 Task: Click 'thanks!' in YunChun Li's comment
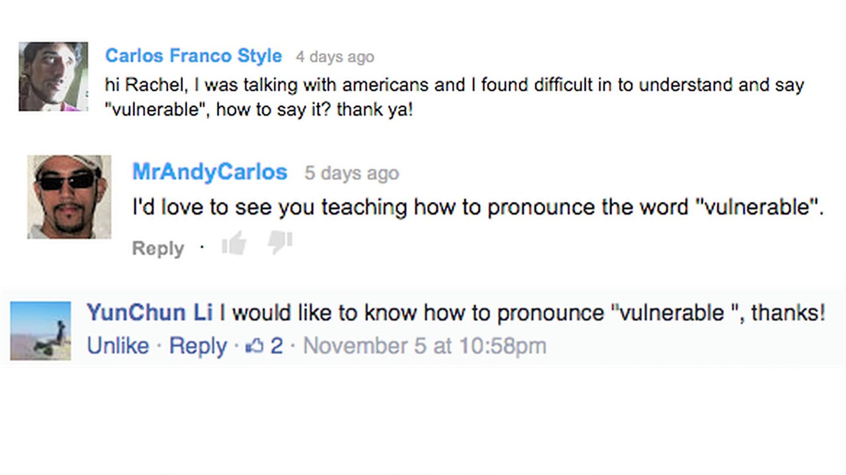(x=788, y=313)
